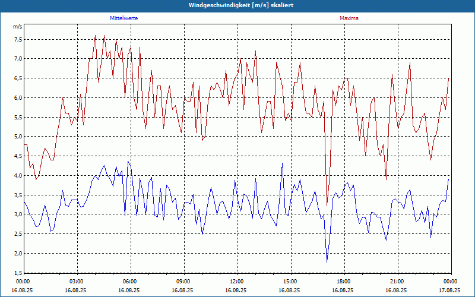Click the '4,5' y-axis value
This screenshot has width=475, height=297.
pyautogui.click(x=18, y=156)
